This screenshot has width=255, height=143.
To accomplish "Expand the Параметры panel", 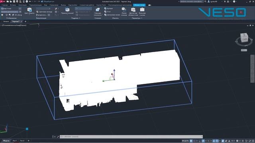I will point(137,18).
